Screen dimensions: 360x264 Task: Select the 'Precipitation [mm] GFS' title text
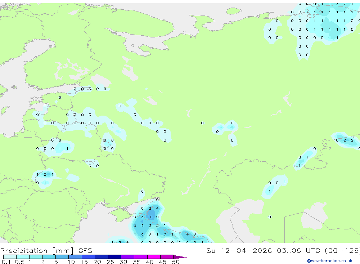click(46, 251)
